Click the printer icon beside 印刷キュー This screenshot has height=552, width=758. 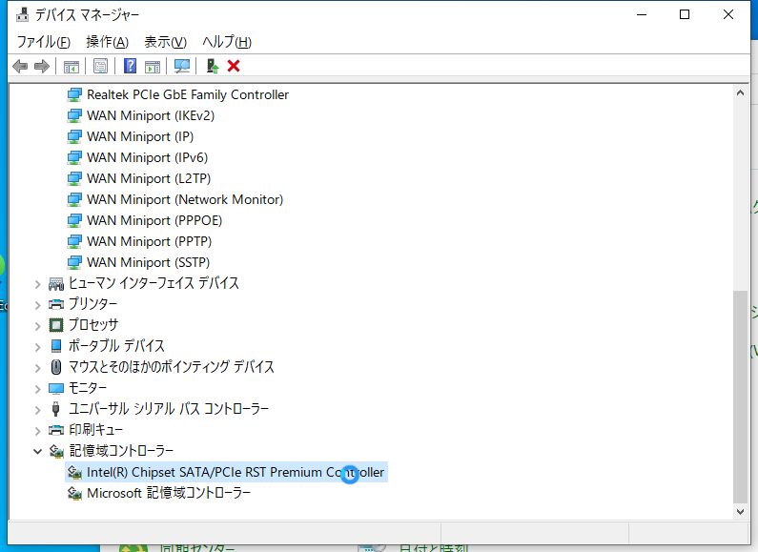[56, 430]
